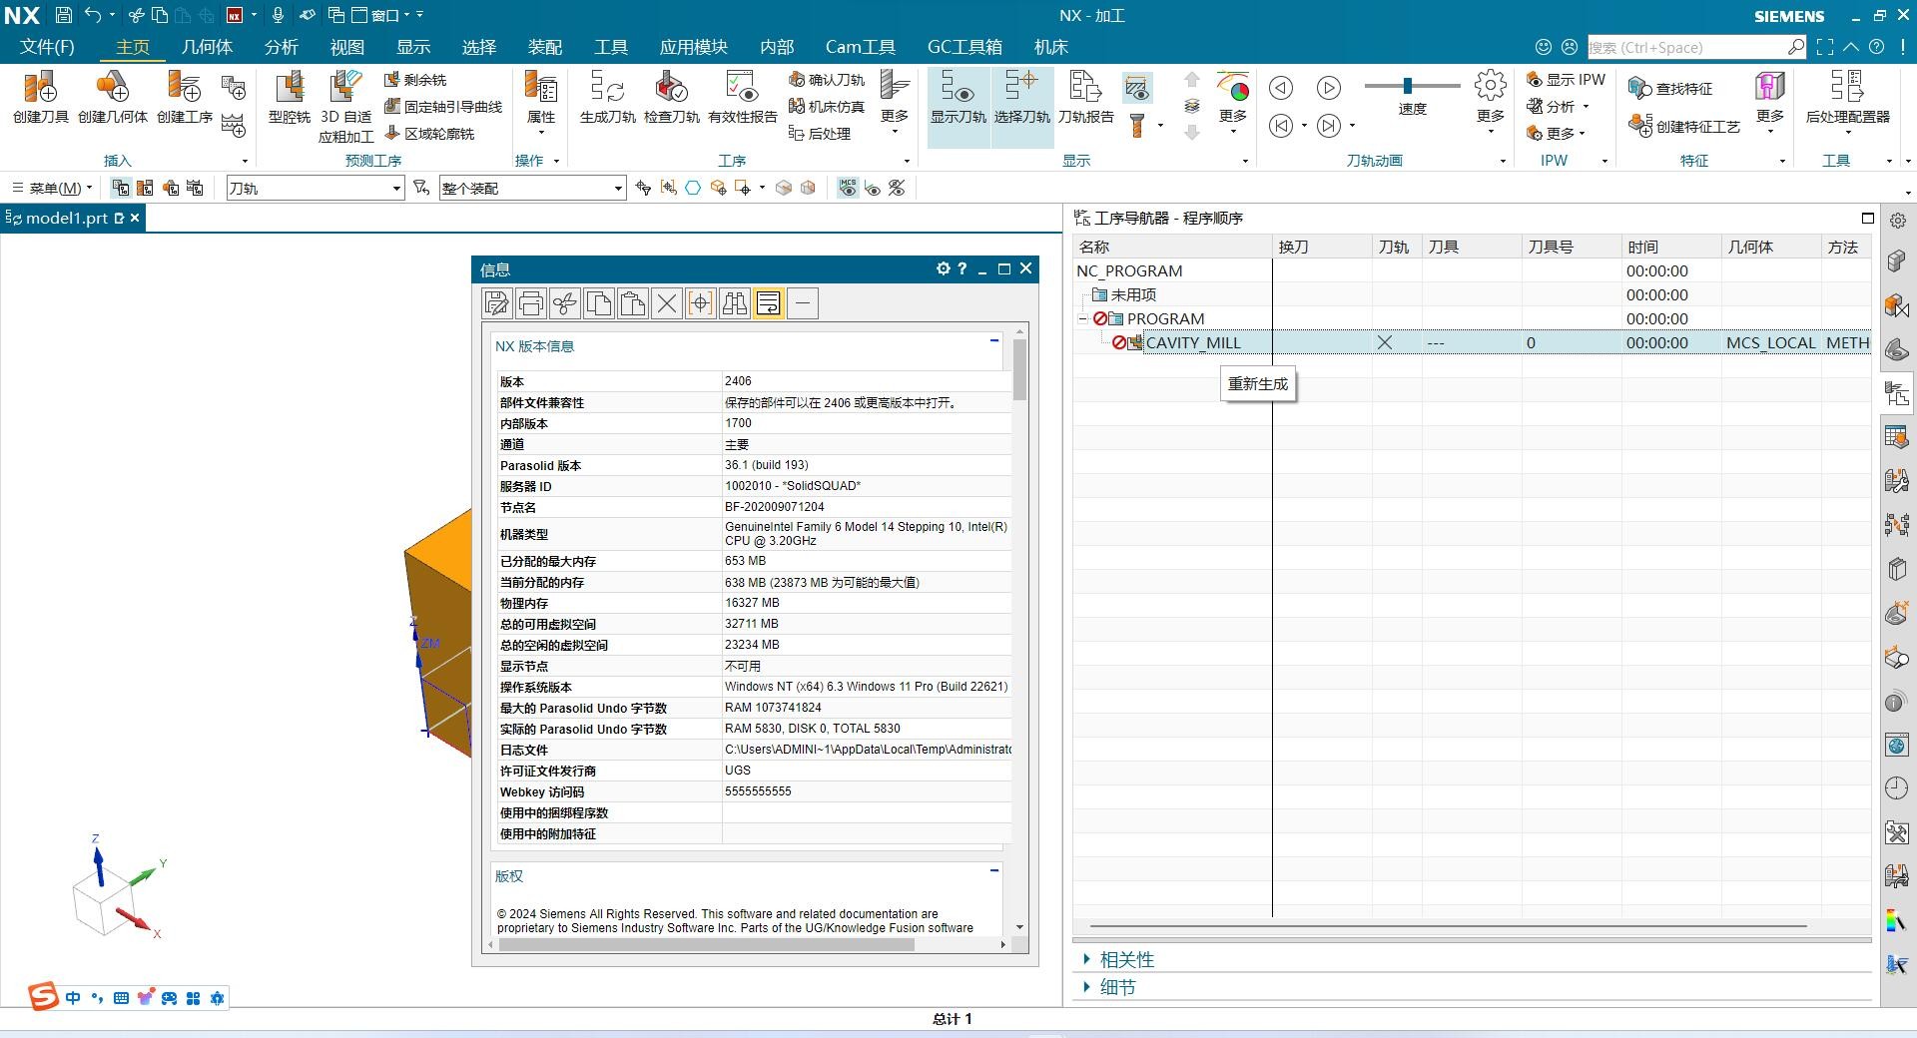Click step-backward playback button
The image size is (1917, 1038).
pyautogui.click(x=1281, y=88)
